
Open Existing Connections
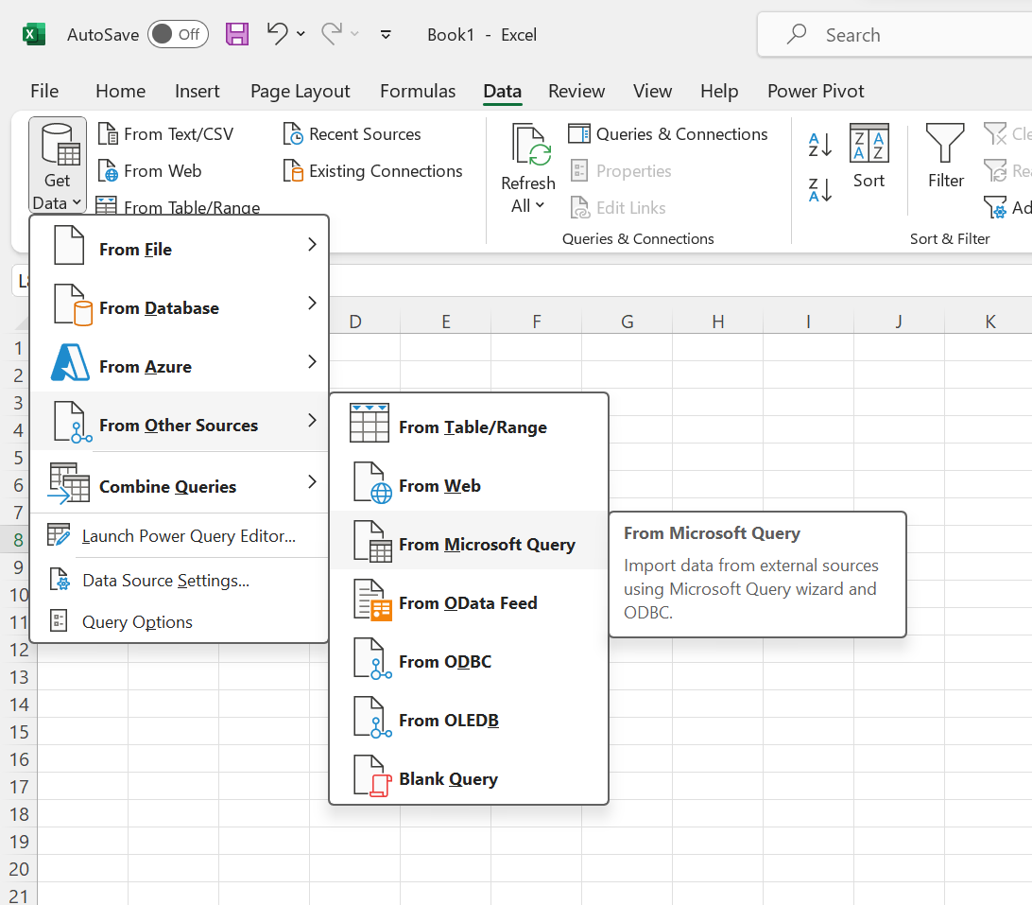(x=372, y=170)
